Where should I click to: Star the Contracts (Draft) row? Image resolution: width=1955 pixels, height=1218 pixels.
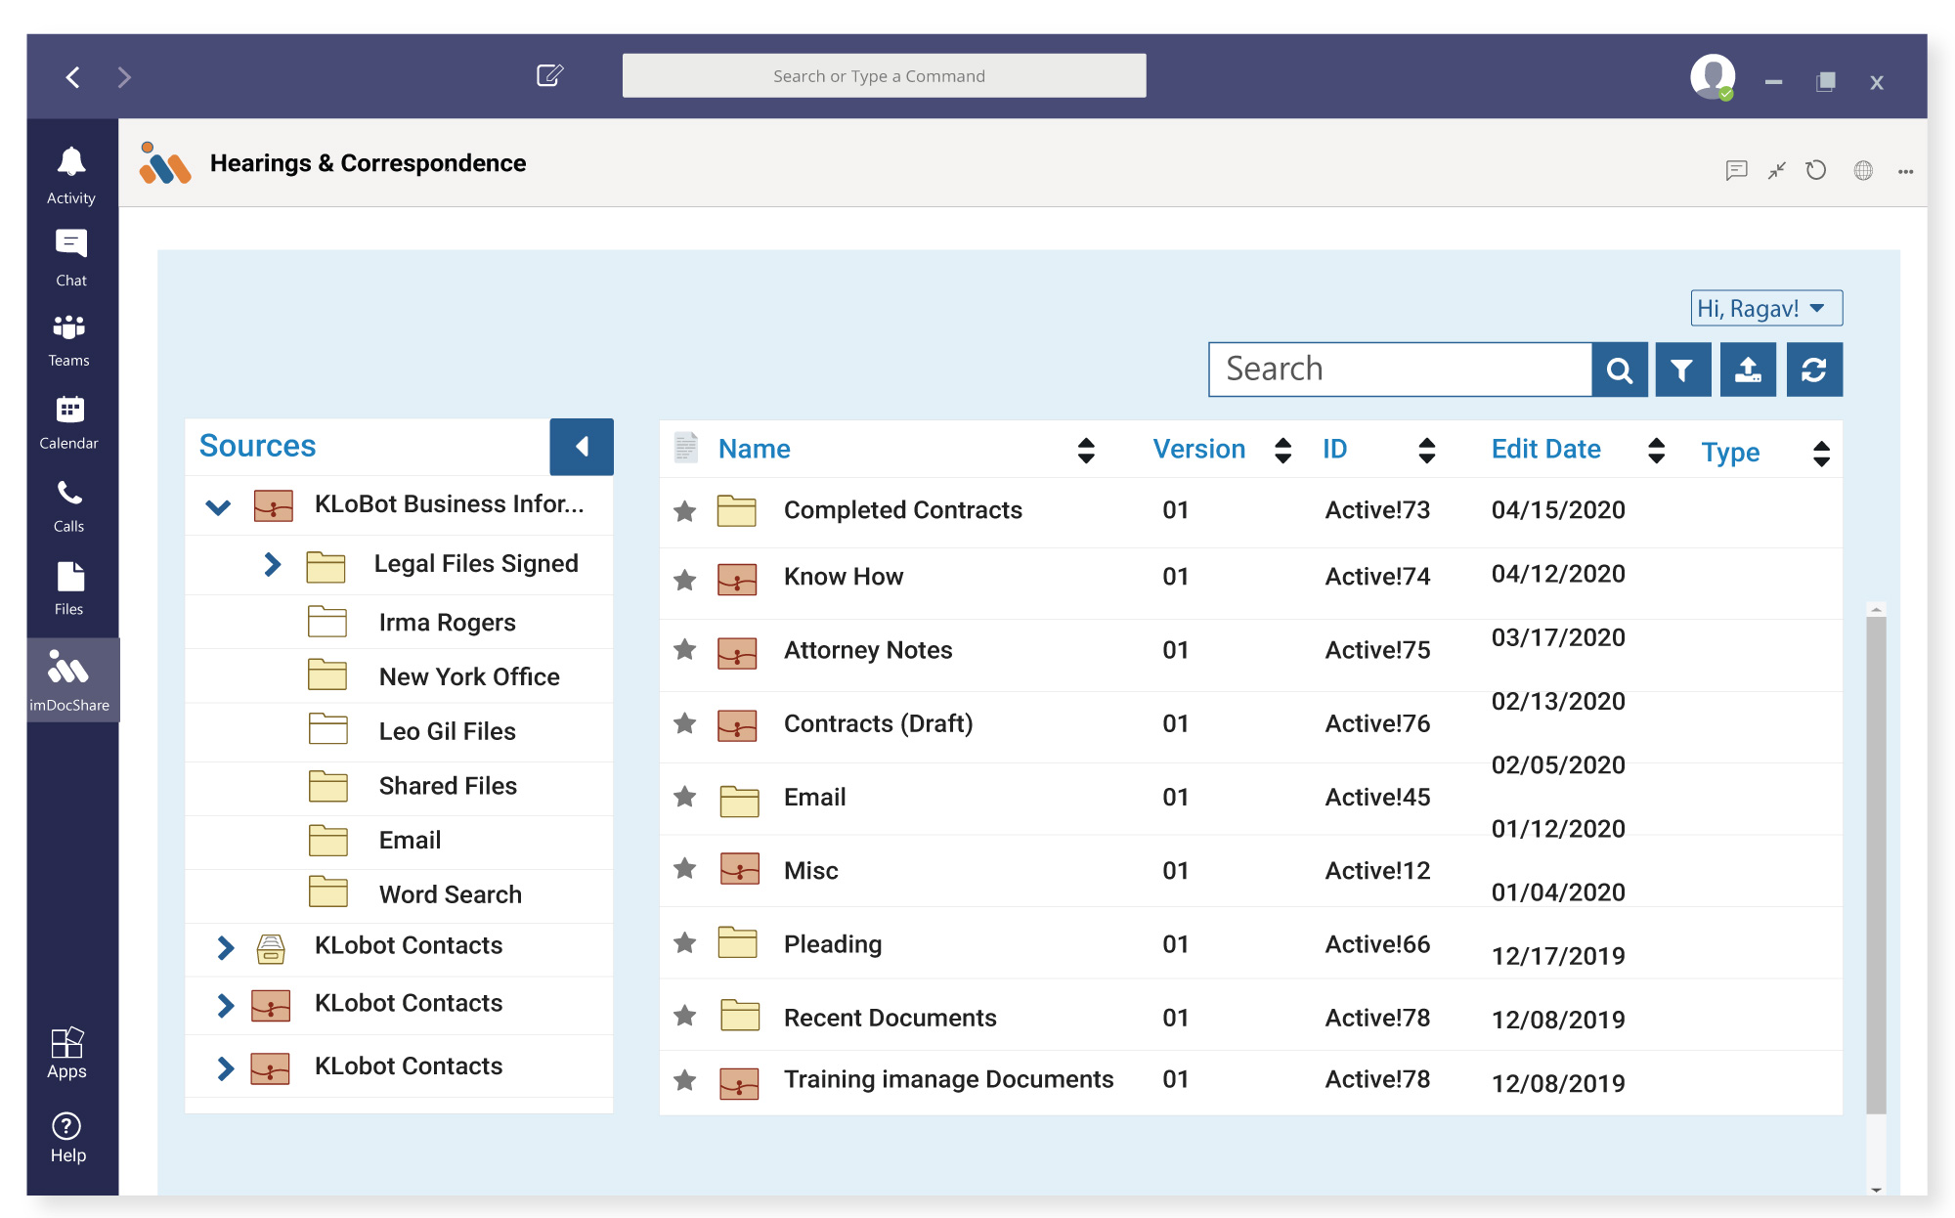[685, 722]
